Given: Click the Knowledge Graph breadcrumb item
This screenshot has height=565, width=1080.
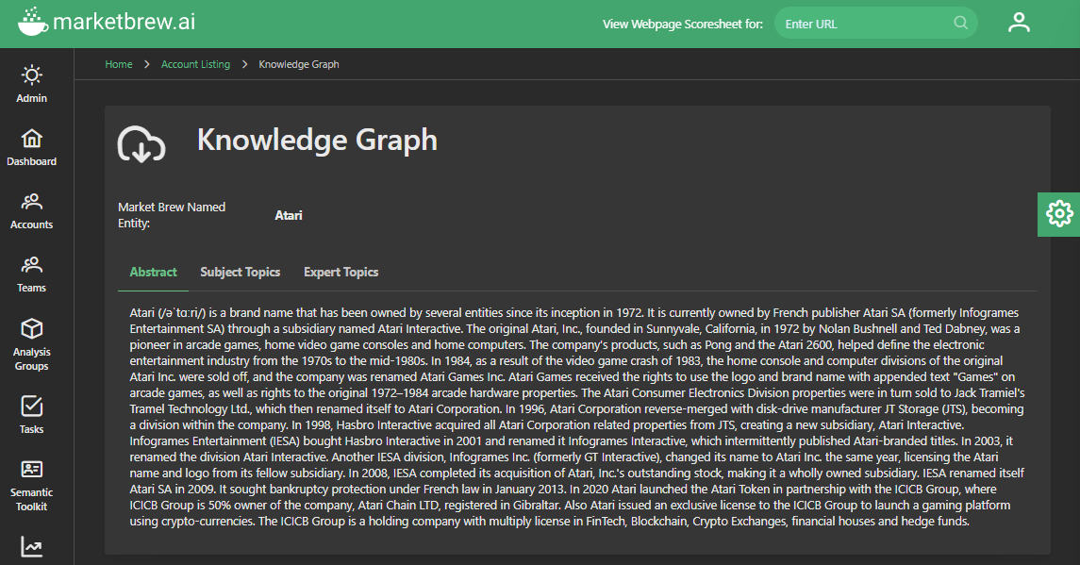Looking at the screenshot, I should click(x=299, y=64).
